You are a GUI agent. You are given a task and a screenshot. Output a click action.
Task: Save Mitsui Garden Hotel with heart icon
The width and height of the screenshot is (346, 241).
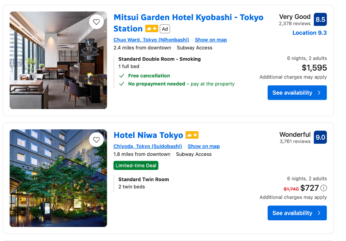point(96,22)
